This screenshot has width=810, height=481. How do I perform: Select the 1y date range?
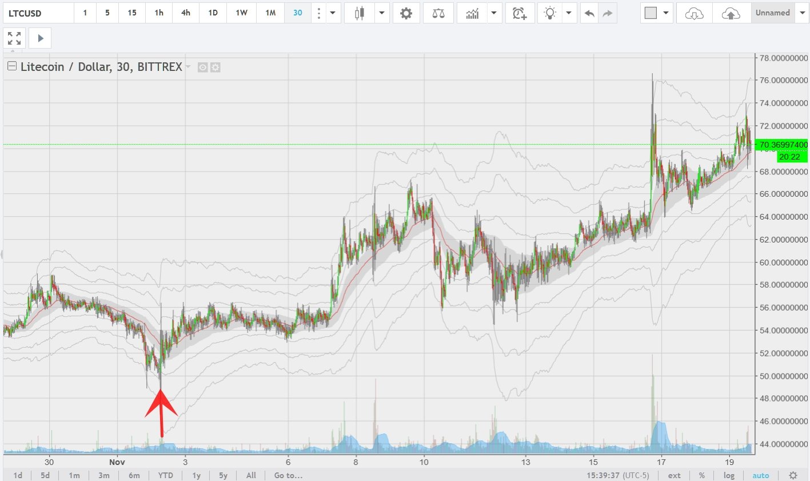[197, 475]
